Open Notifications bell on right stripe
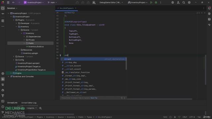Image resolution: width=212 pixels, height=119 pixels. pos(209,8)
